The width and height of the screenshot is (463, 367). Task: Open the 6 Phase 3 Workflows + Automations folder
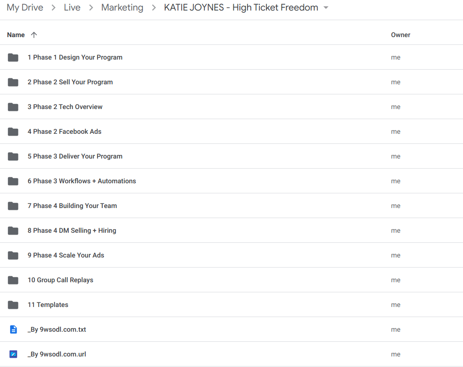[x=82, y=181]
